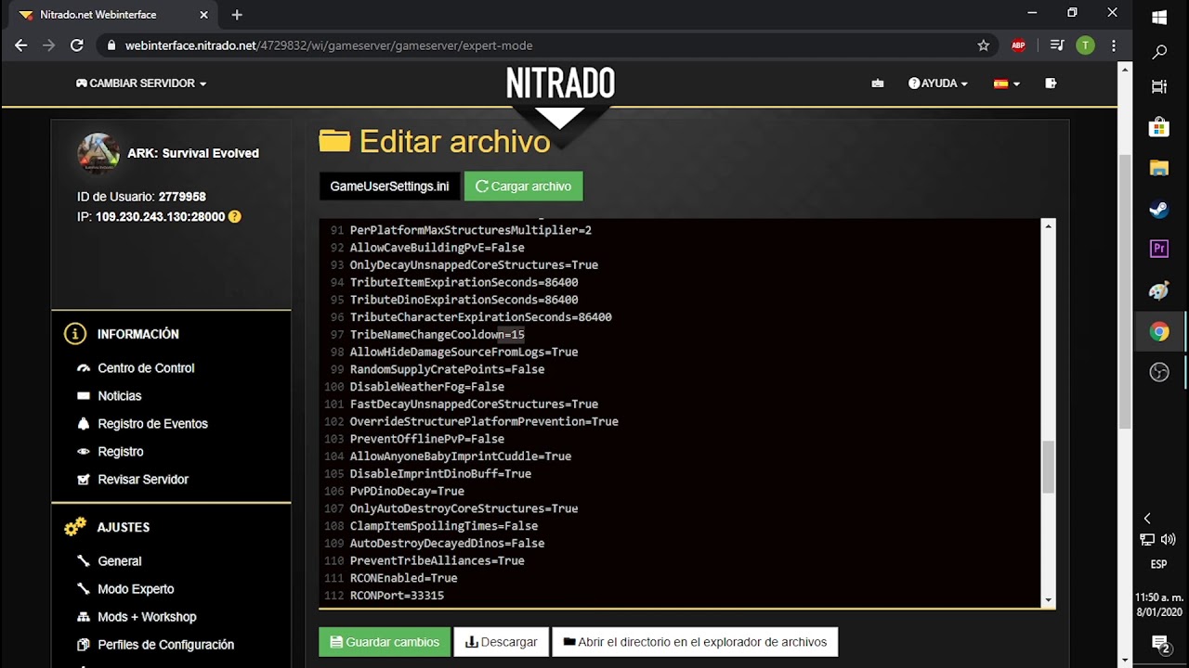Click the NITRADO logo
Screen dimensions: 1189x668
click(x=560, y=84)
